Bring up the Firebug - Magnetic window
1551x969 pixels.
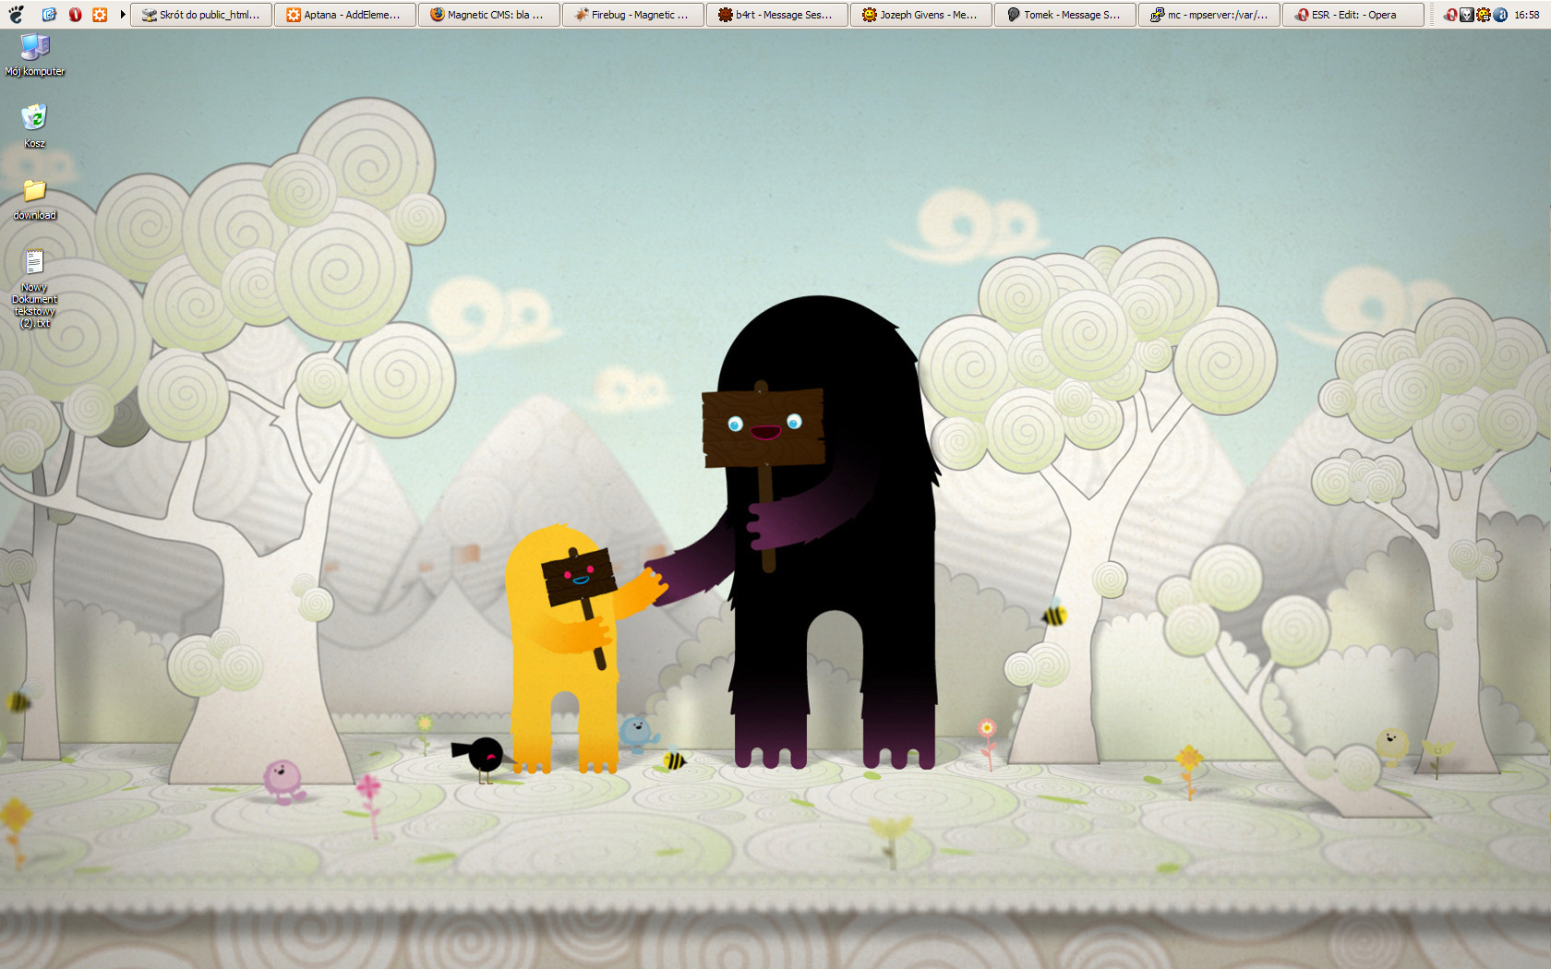click(x=633, y=15)
